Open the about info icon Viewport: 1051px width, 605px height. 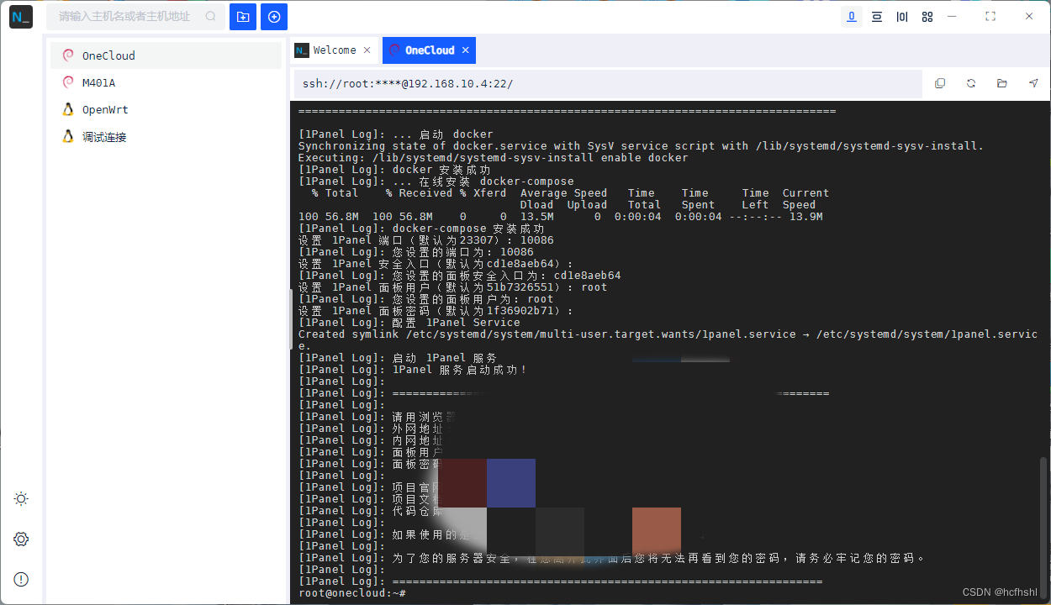[x=21, y=579]
